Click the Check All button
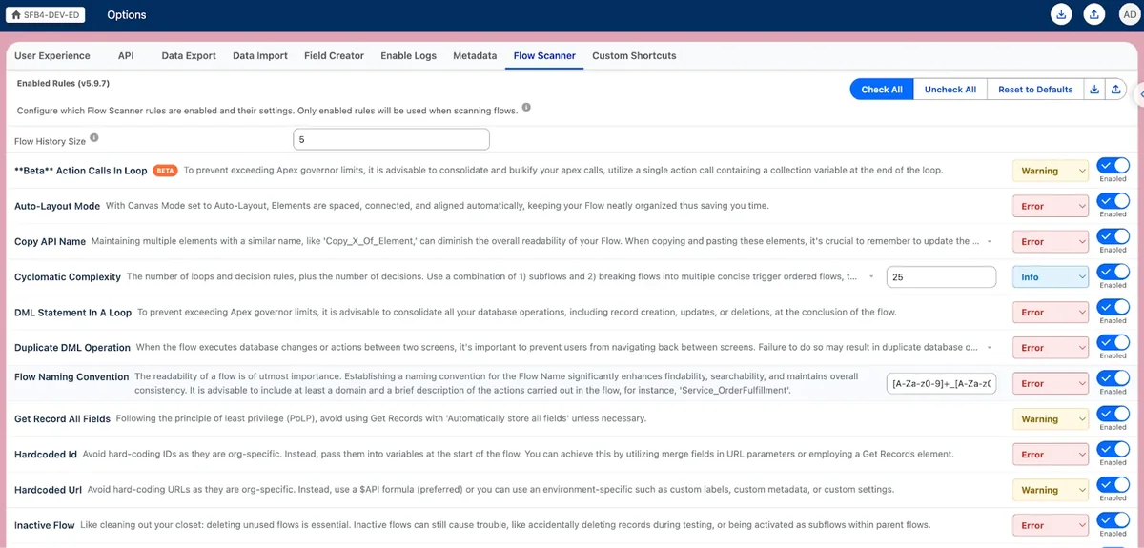Viewport: 1144px width, 548px height. pyautogui.click(x=882, y=89)
